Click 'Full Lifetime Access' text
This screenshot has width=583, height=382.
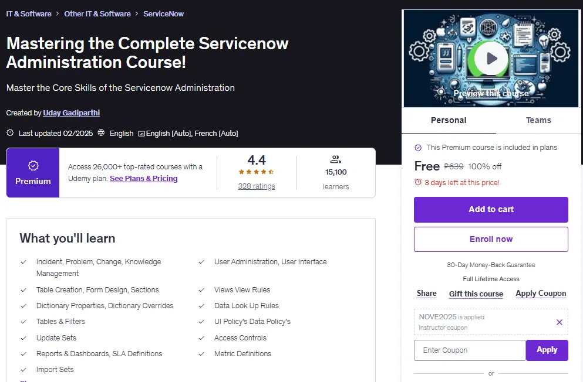point(491,279)
